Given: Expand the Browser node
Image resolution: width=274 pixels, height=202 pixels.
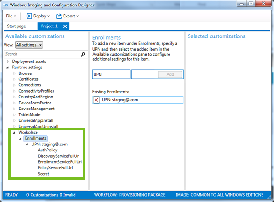Looking at the screenshot, I should coord(14,73).
